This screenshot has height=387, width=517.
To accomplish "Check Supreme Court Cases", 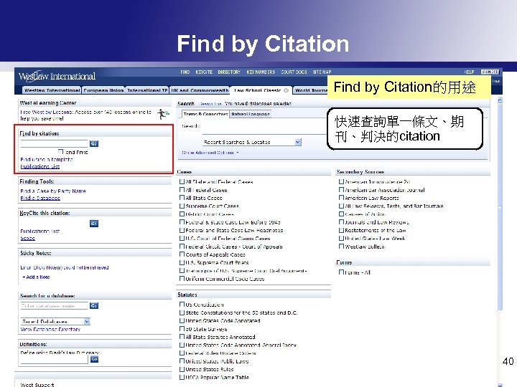I will (x=182, y=206).
